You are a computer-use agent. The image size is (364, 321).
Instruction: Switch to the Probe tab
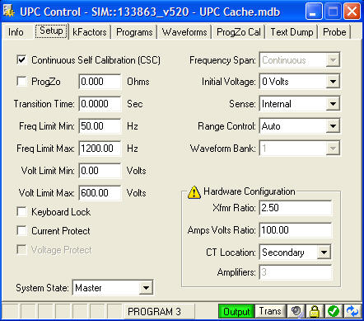(x=334, y=32)
